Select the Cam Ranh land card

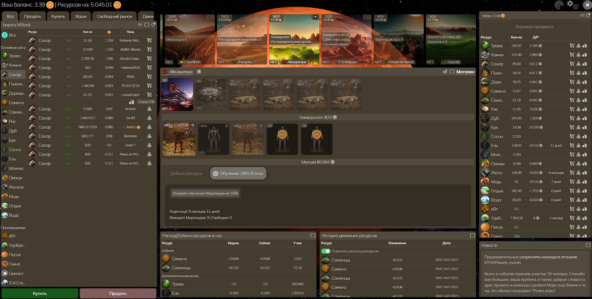190,39
